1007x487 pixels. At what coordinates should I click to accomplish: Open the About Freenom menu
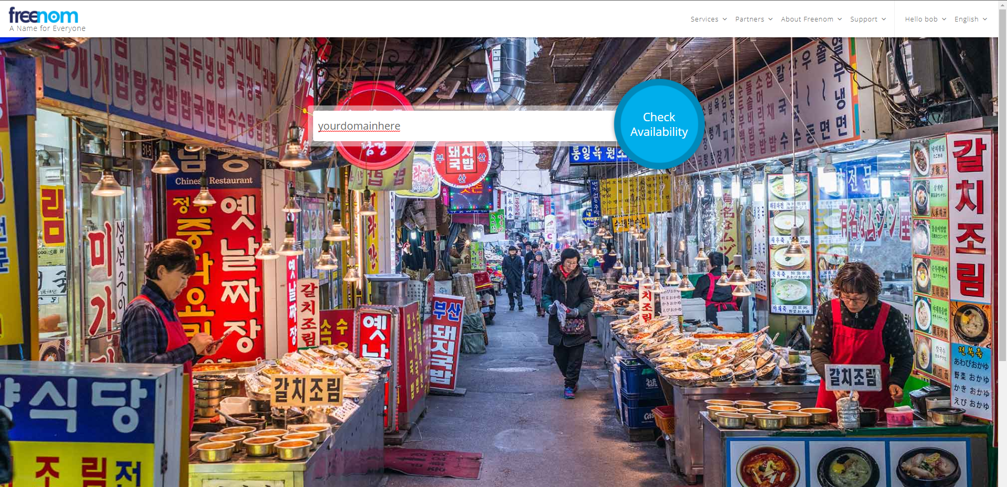pyautogui.click(x=807, y=19)
